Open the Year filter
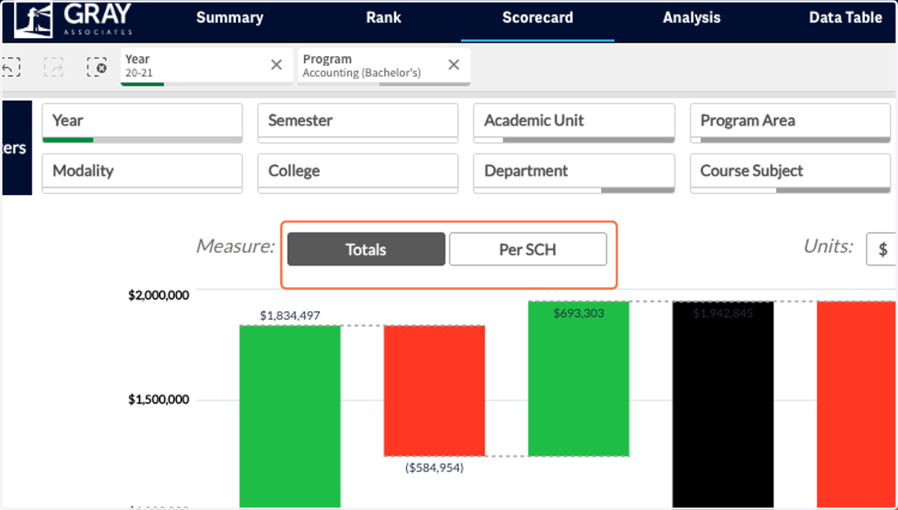898x510 pixels. coord(142,123)
